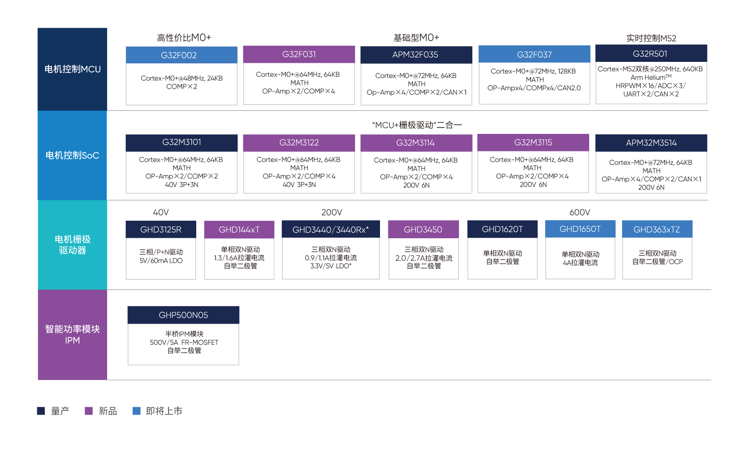This screenshot has height=452, width=748.
Task: Select the GHD3125R driver header
Action: coord(161,229)
